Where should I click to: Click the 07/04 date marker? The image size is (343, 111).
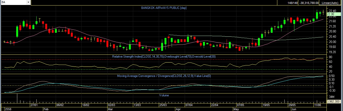coord(189,105)
